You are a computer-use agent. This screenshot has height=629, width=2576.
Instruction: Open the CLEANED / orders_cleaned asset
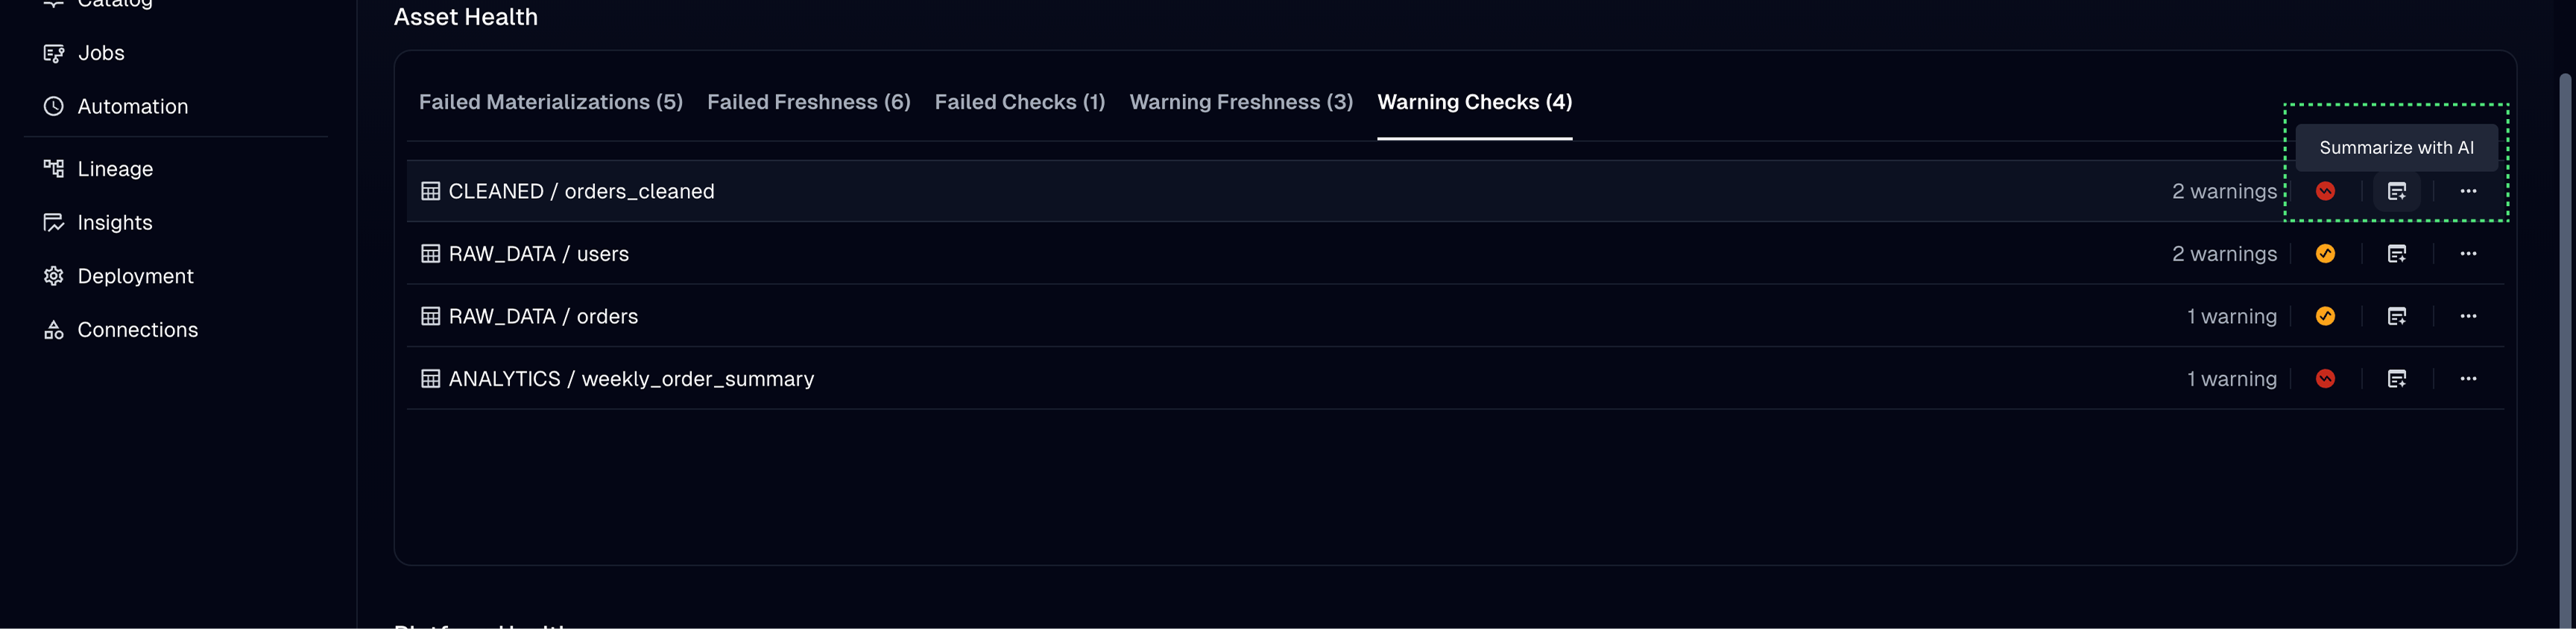click(582, 191)
